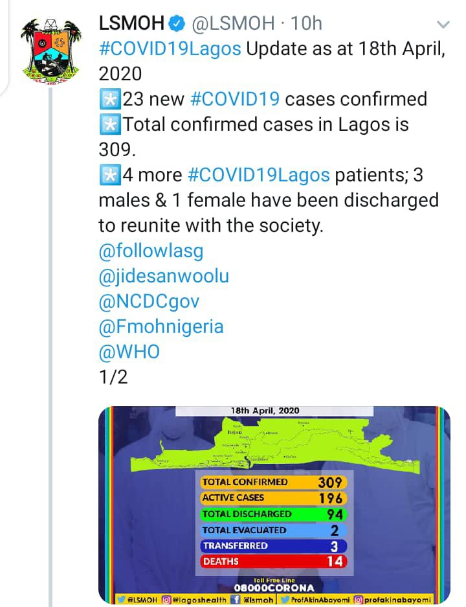Image resolution: width=466 pixels, height=607 pixels.
Task: Click the @WHO mention
Action: point(129,352)
